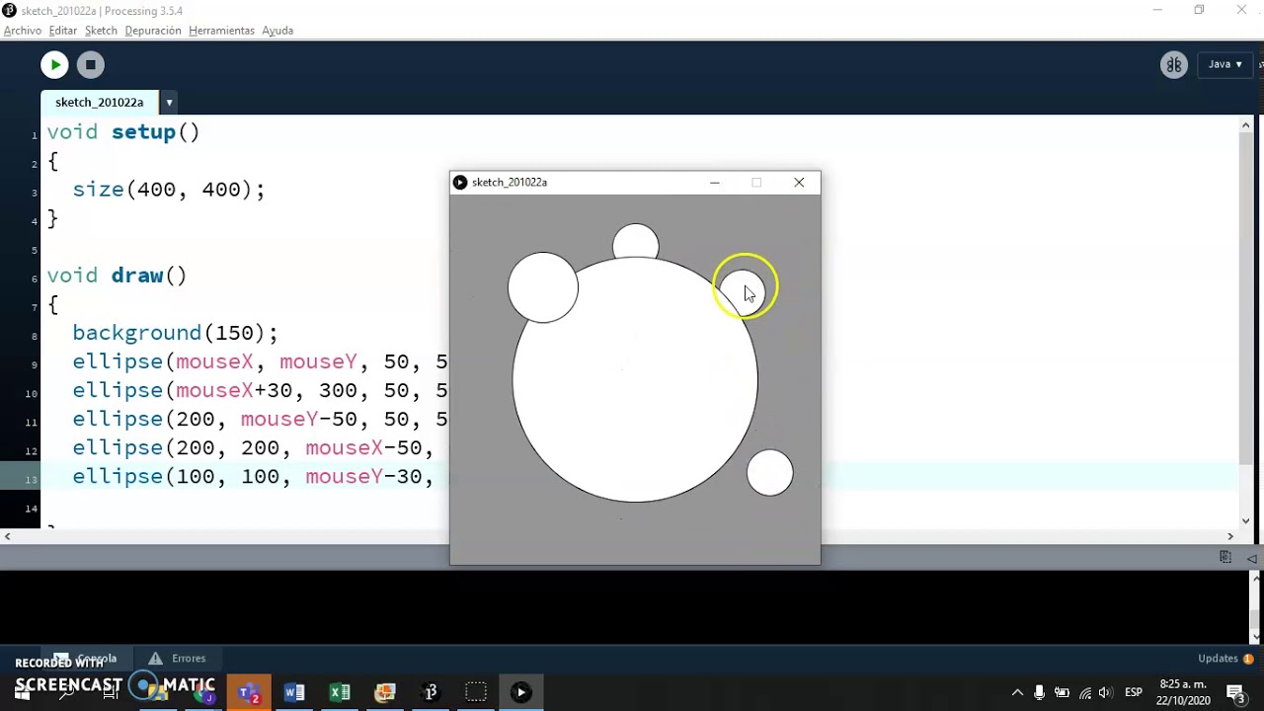Image resolution: width=1264 pixels, height=711 pixels.
Task: Click the battery tray icon
Action: [1062, 692]
